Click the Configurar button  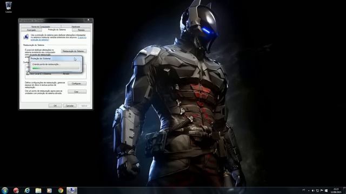(x=77, y=84)
